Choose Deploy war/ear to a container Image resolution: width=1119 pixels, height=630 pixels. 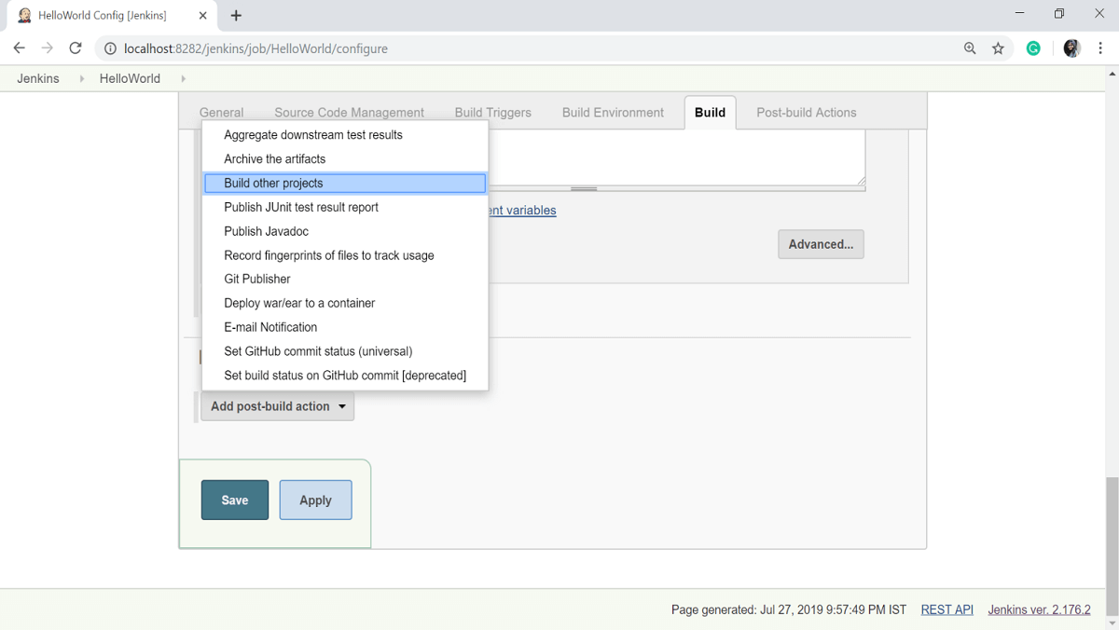(x=345, y=303)
